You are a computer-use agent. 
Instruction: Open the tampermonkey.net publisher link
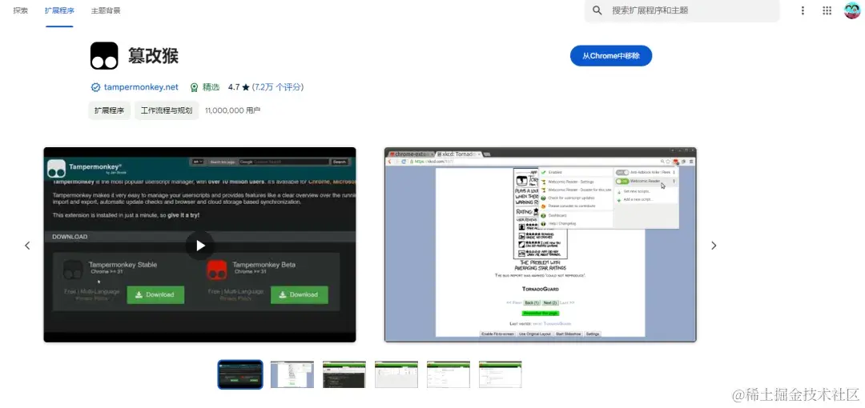click(x=141, y=87)
